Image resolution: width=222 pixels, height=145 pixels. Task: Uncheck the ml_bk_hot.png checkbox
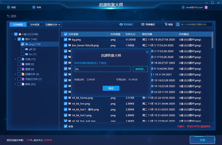pos(65,103)
